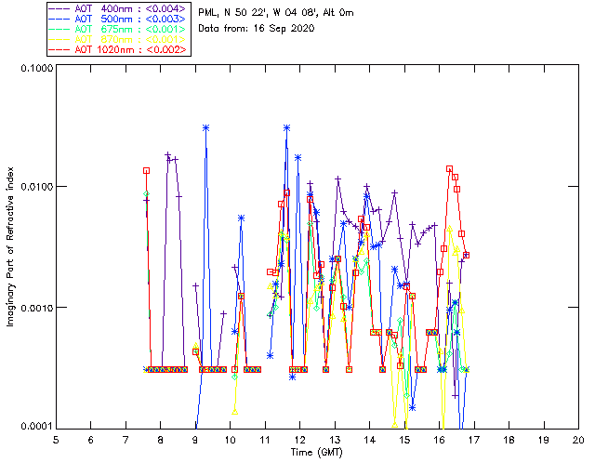Click the yellow 870nm triangle lowest near 10.1 GMT
Screen dimensions: 595x476
(235, 412)
